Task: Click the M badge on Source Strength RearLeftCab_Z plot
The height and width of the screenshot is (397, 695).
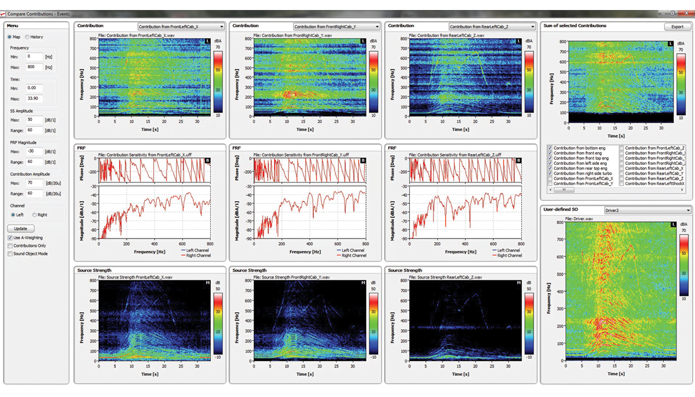Action: click(x=518, y=283)
